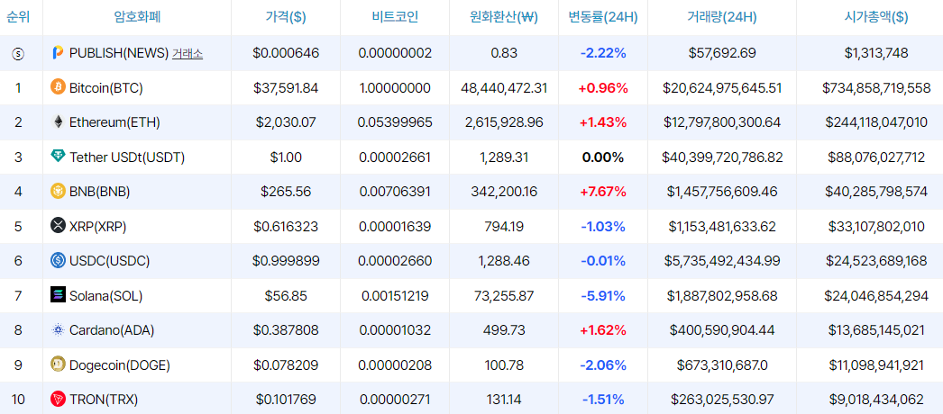Click the BNB yellow logo icon
This screenshot has width=943, height=414.
pyautogui.click(x=58, y=192)
